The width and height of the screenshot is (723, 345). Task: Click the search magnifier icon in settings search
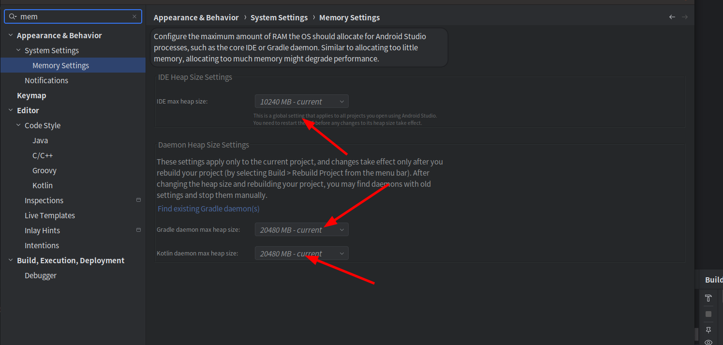click(13, 16)
